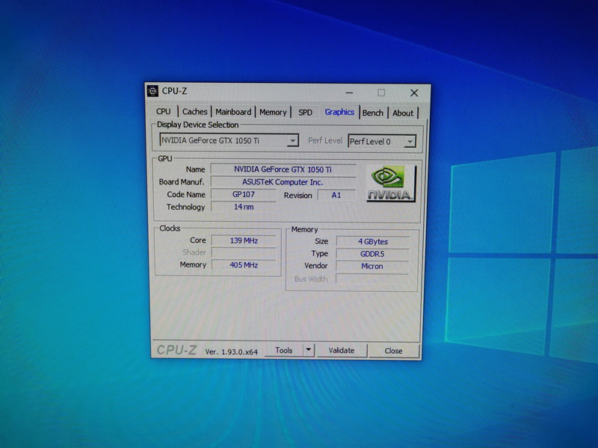Open the SPD tab
Viewport: 598px width, 448px height.
305,113
